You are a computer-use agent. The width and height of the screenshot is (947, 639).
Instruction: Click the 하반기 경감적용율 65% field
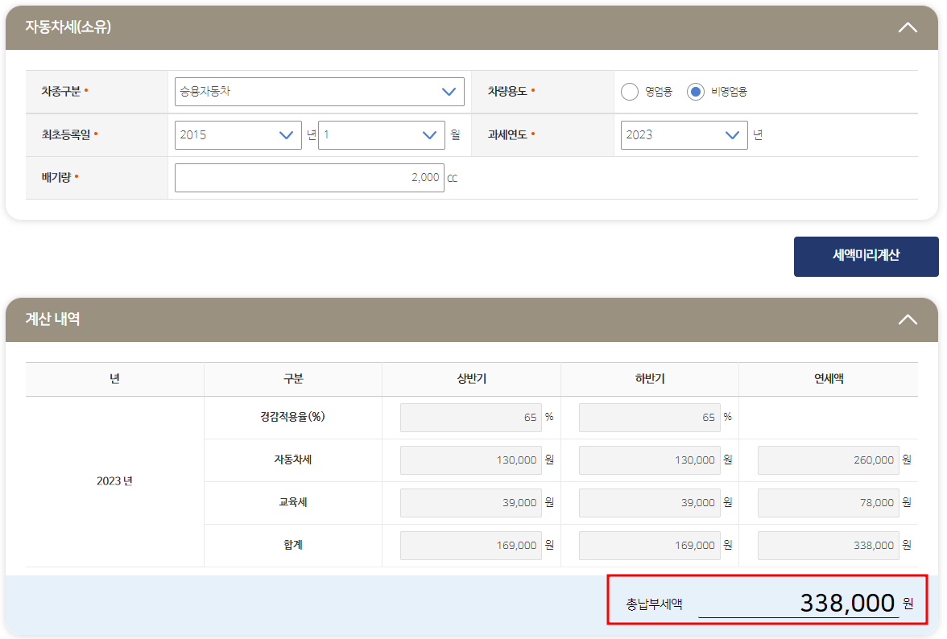pos(649,417)
